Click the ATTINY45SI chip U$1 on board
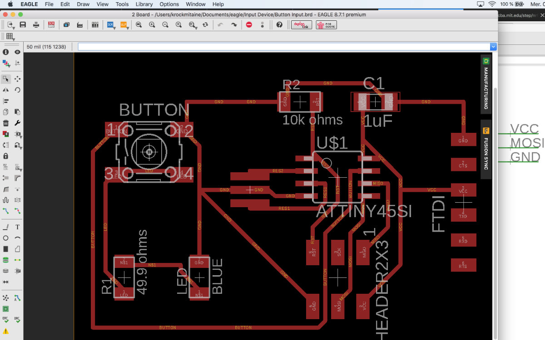 click(x=337, y=177)
